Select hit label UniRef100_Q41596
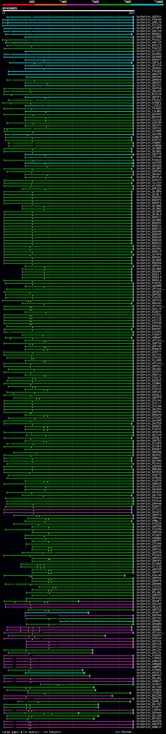Screen dimensions: 166x734 tap(149, 134)
